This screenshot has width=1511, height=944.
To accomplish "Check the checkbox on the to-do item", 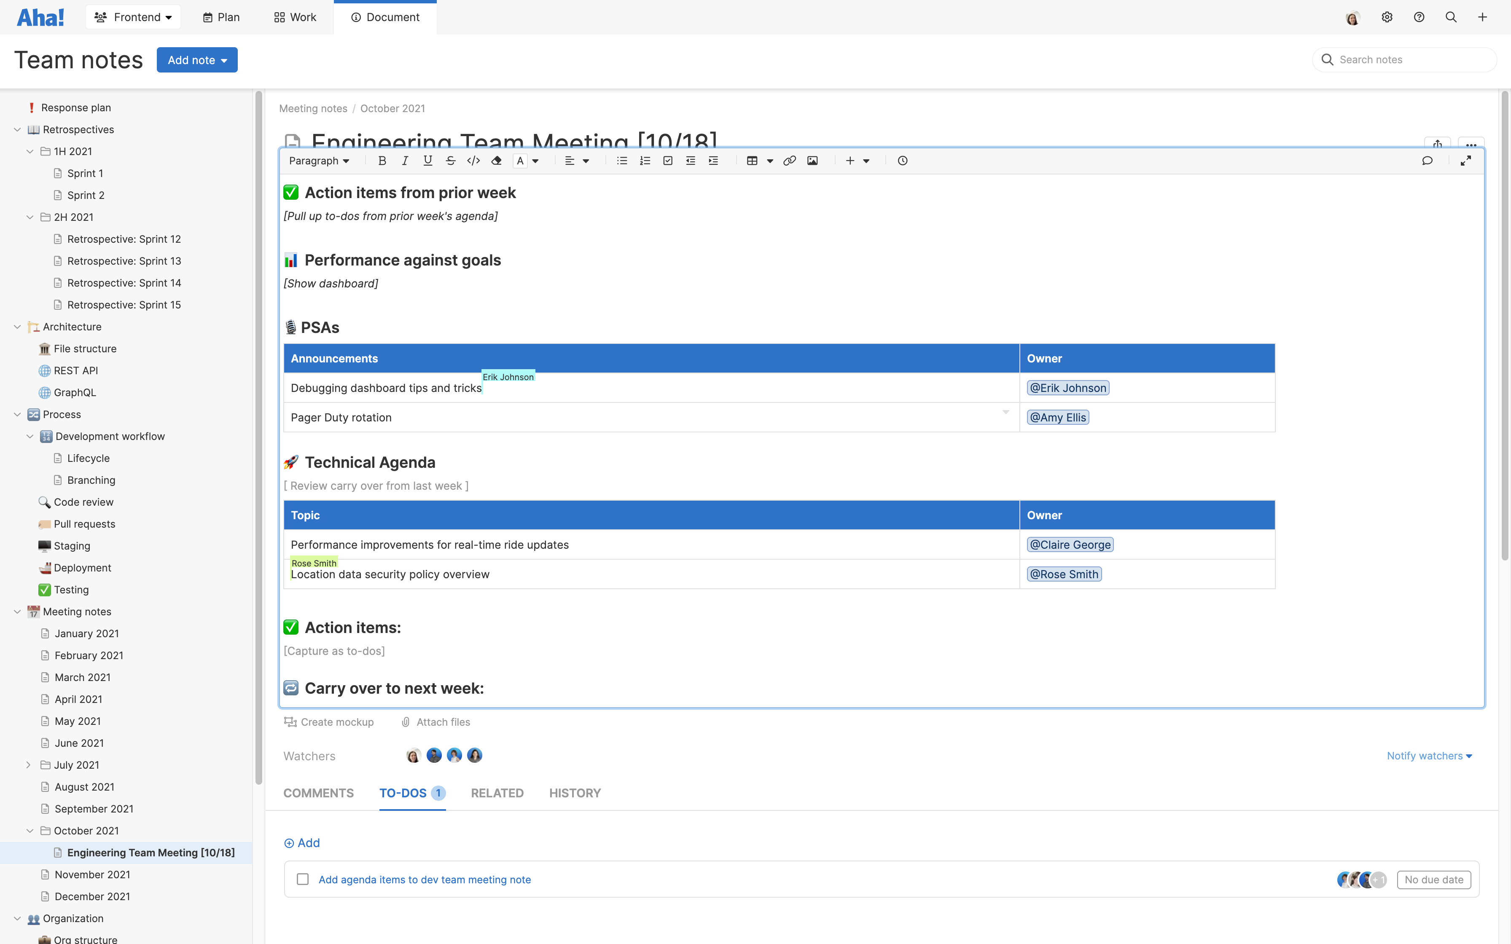I will coord(303,879).
